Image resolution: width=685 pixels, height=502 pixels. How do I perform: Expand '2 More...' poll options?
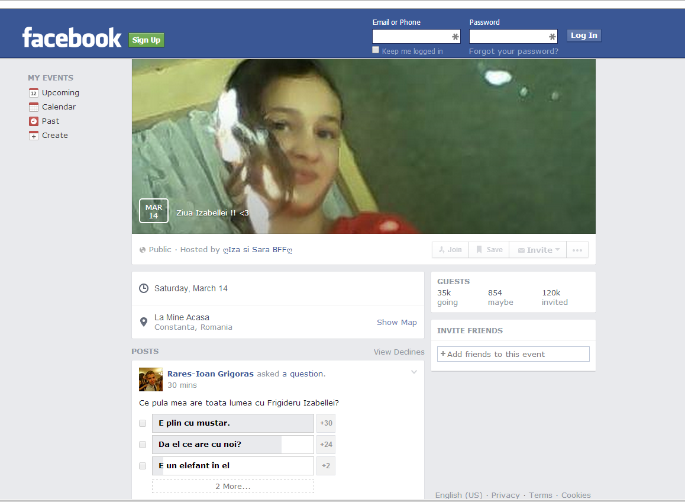[232, 486]
